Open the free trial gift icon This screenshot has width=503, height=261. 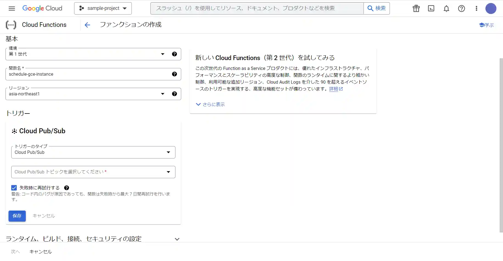(x=416, y=8)
